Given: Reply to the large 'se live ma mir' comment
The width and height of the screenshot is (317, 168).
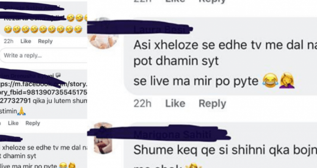Looking at the screenshot, I should click(x=212, y=103).
